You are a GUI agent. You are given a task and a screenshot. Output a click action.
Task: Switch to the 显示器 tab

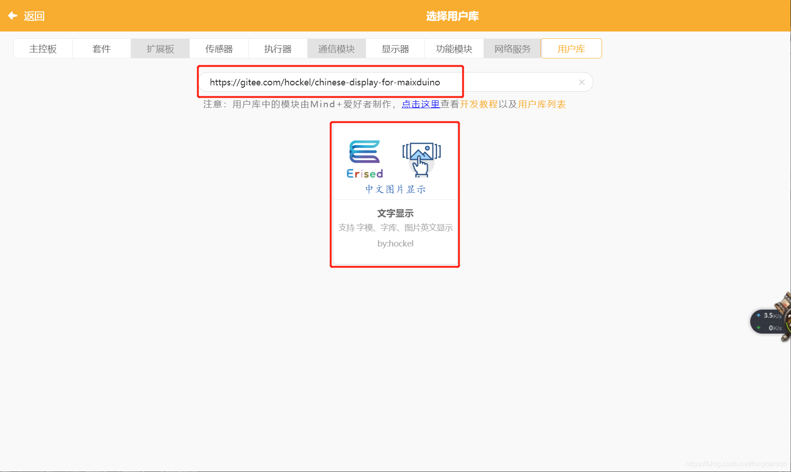[x=395, y=48]
